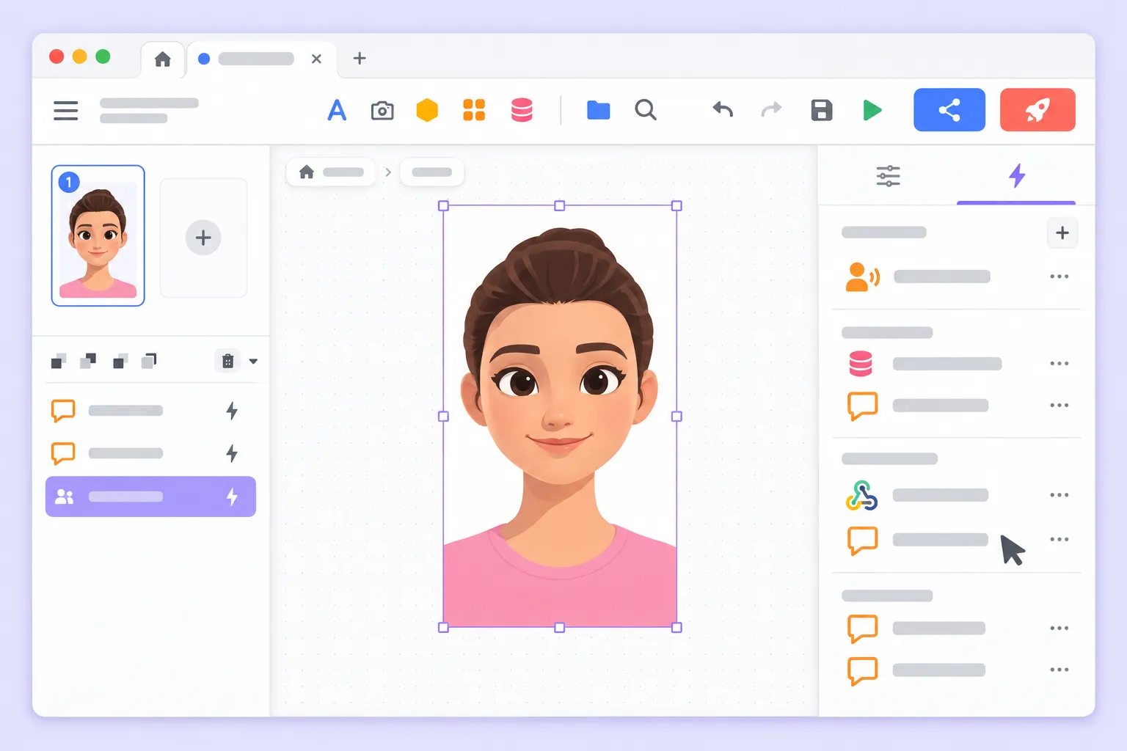1127x751 pixels.
Task: Close the tab with the blue dot
Action: tap(316, 59)
